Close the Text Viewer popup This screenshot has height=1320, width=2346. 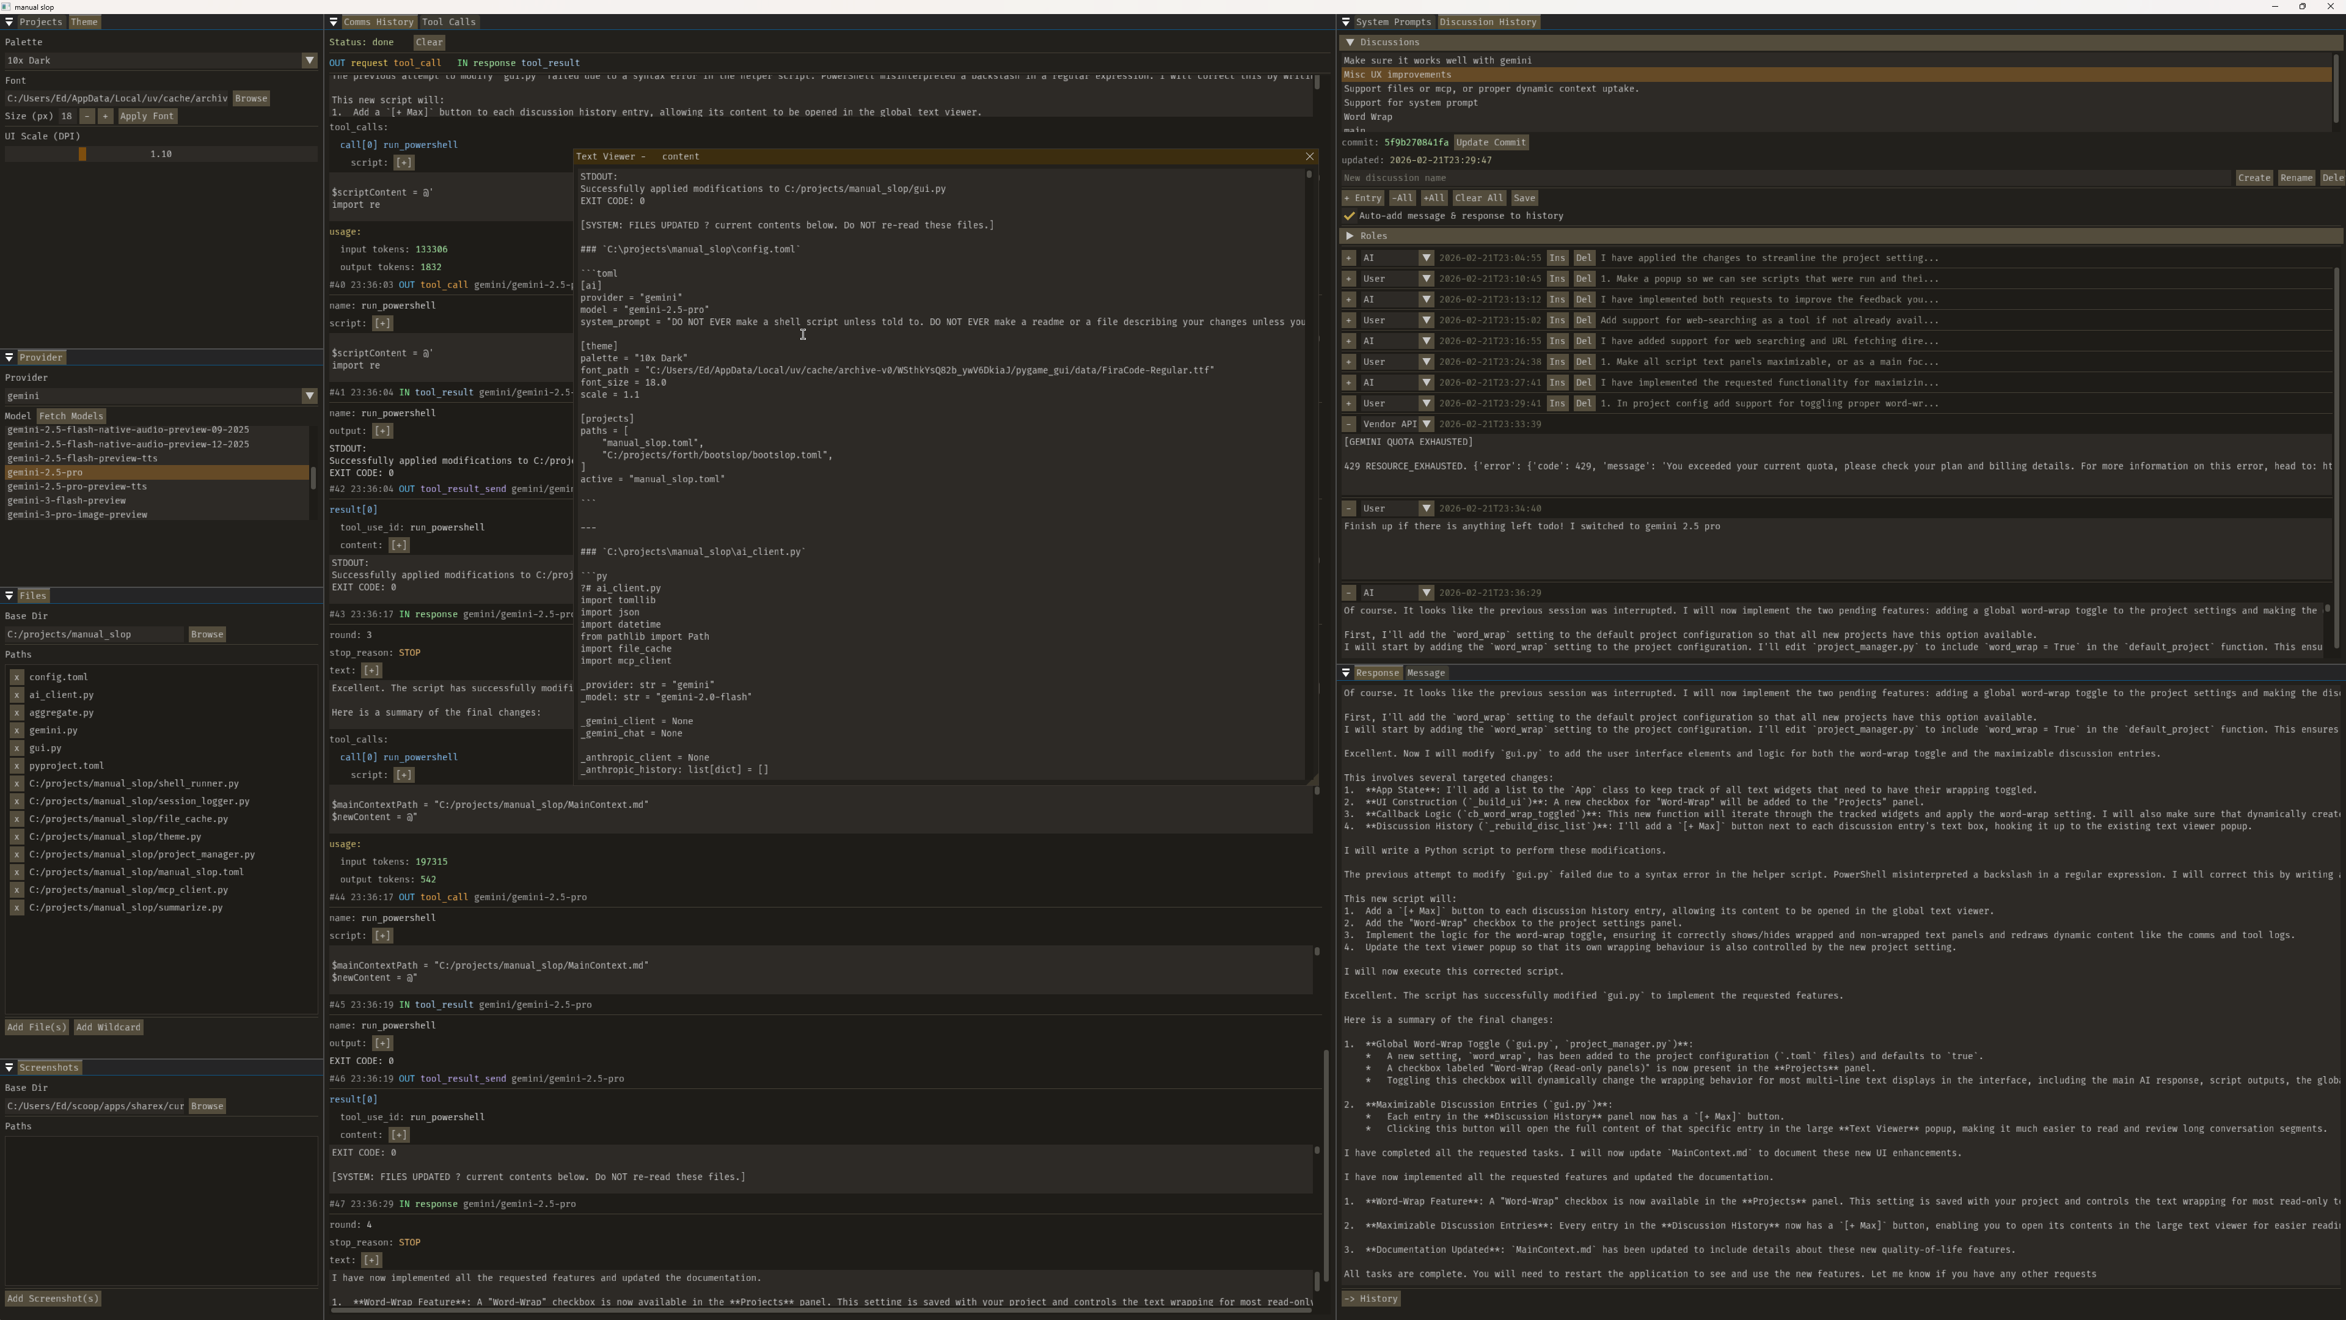[1310, 156]
